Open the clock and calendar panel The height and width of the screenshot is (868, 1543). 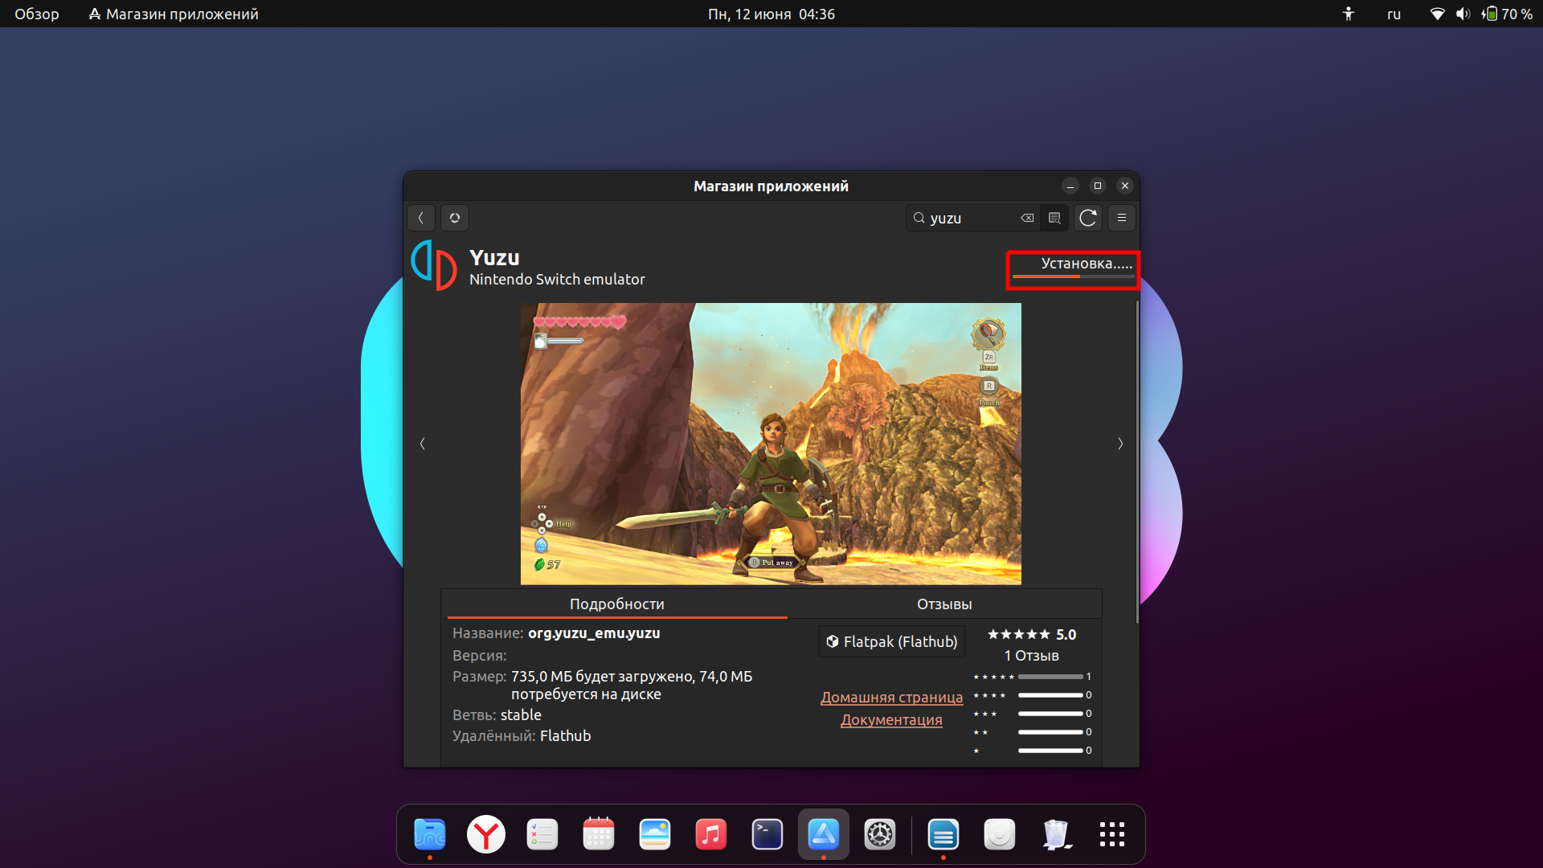[x=771, y=14]
